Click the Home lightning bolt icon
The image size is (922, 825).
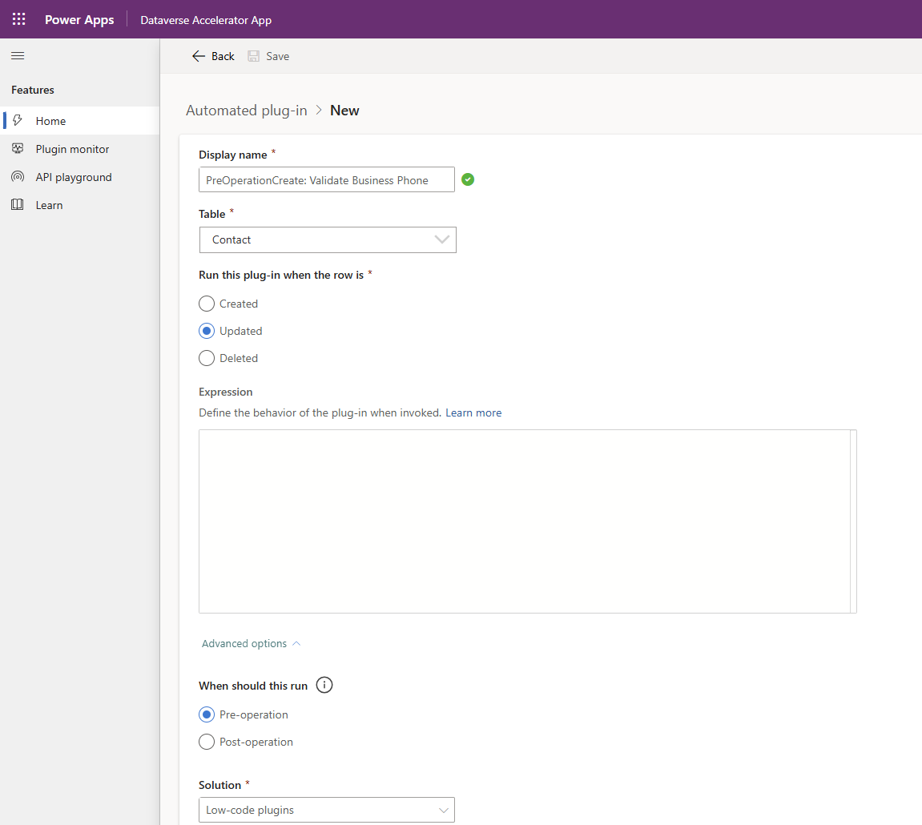[18, 121]
